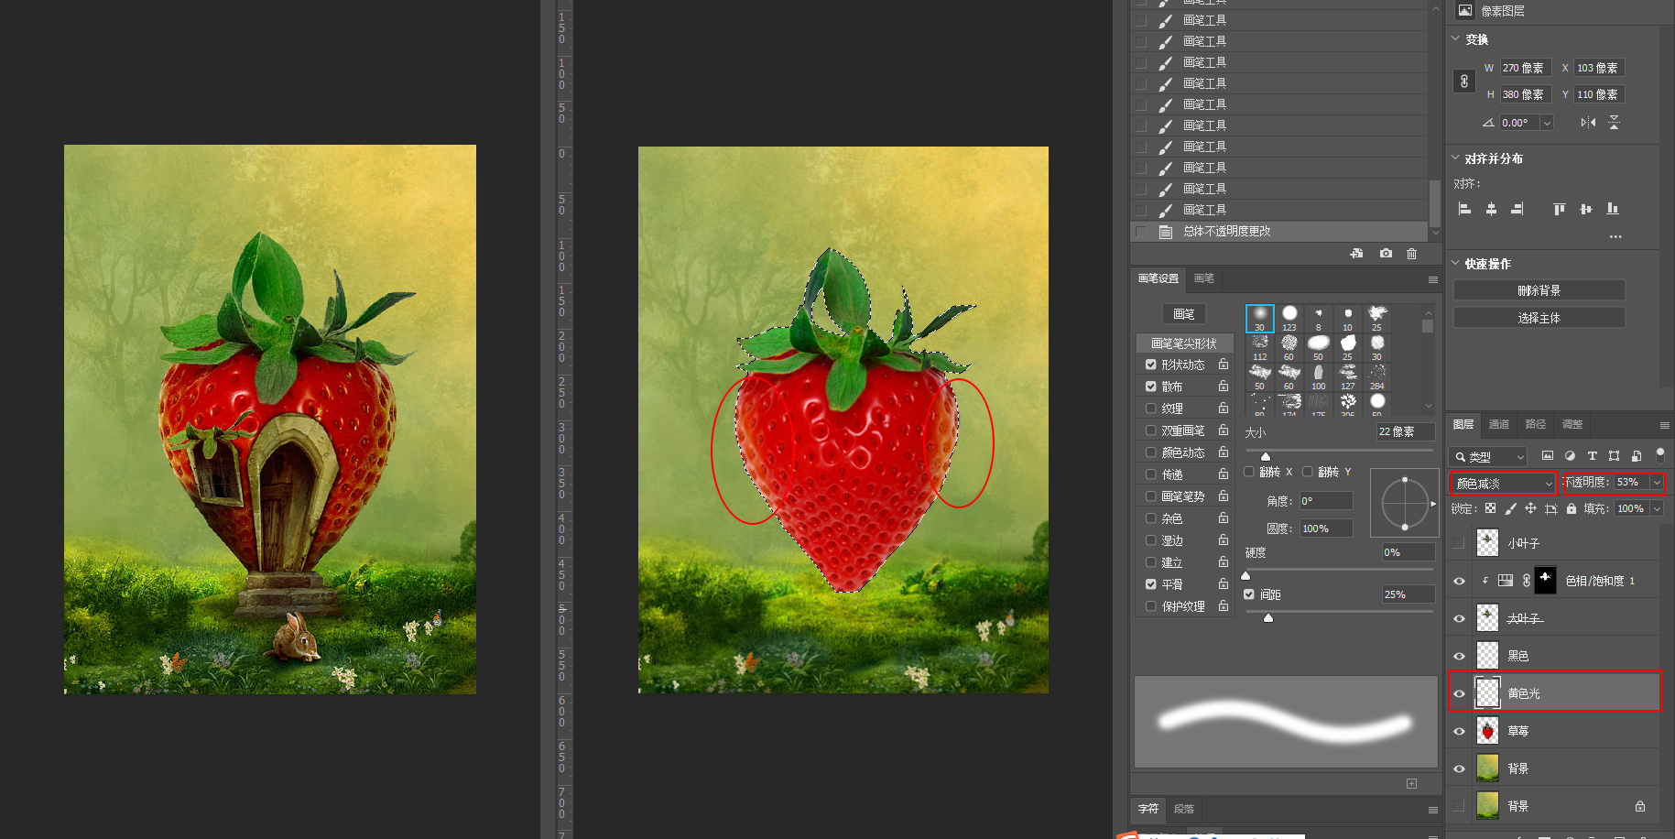Hide the 草莓 layer eye icon

pyautogui.click(x=1459, y=731)
